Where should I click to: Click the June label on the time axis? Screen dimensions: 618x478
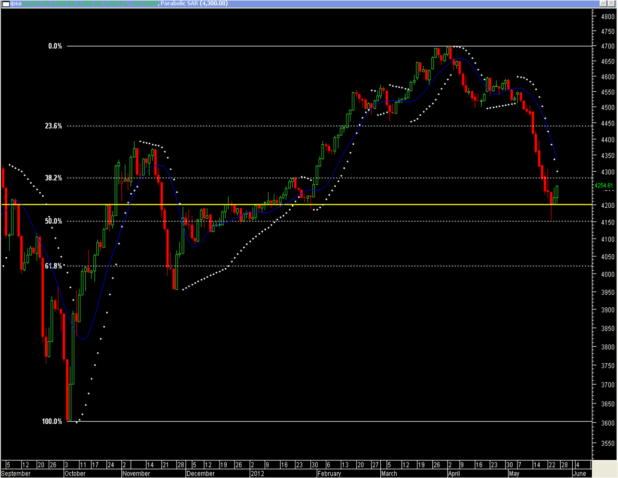579,474
